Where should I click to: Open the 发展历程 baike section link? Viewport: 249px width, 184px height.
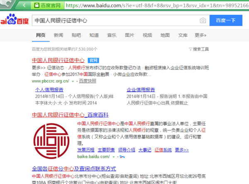tap(86, 150)
